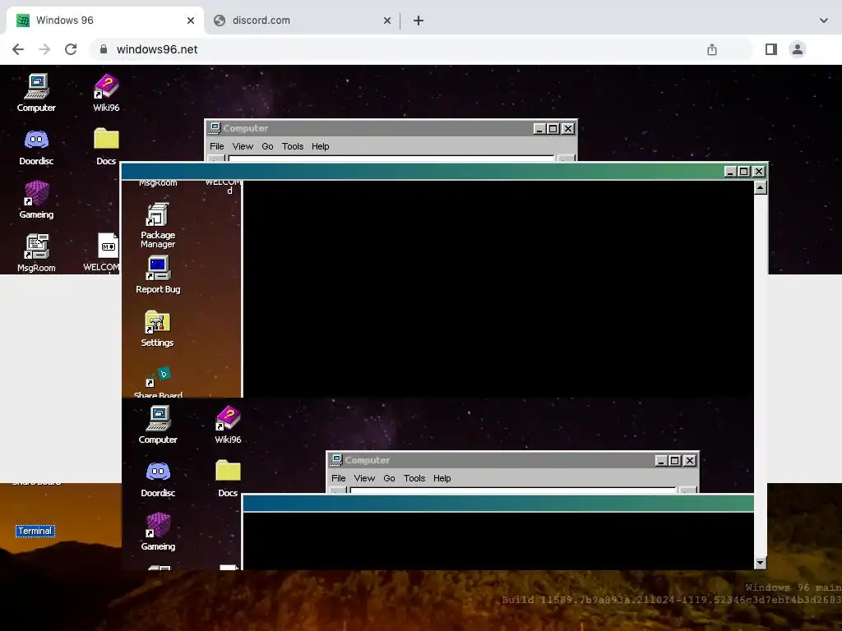Maximize the upper Computer window

(x=553, y=129)
